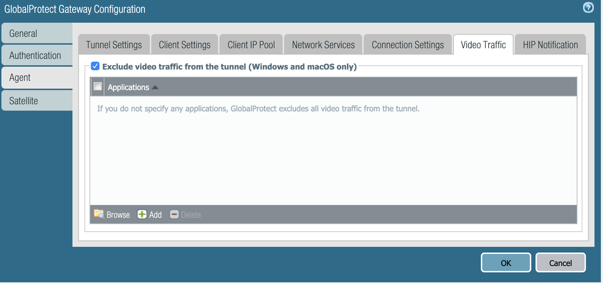This screenshot has width=603, height=283.
Task: Select the Video Traffic tab
Action: point(483,45)
